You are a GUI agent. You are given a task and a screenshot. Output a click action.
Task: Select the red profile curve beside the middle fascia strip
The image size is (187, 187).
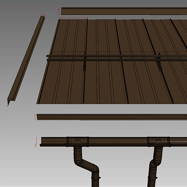point(35,117)
